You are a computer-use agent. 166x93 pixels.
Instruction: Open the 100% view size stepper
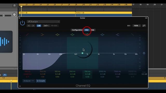point(137,26)
